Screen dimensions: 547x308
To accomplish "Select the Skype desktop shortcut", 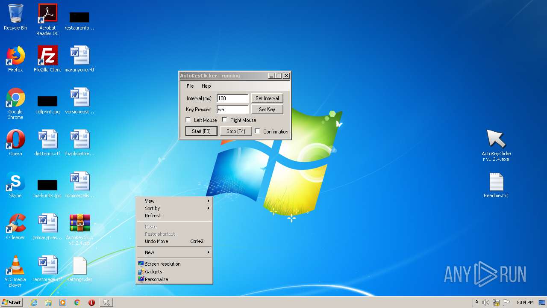I will [15, 185].
